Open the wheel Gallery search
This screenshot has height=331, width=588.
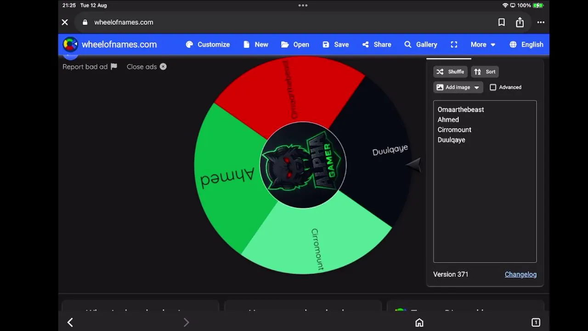[421, 45]
